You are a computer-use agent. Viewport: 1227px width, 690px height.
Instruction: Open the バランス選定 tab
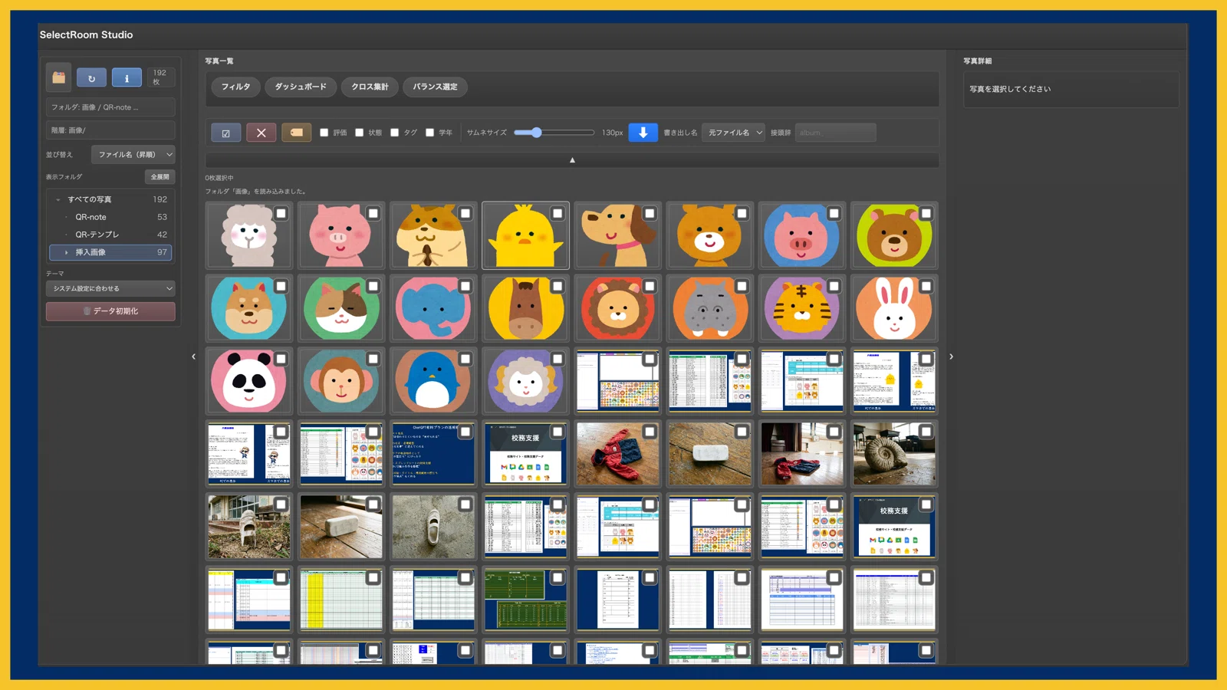pos(435,87)
